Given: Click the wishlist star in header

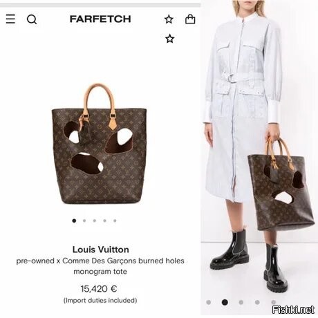Looking at the screenshot, I should 169,19.
